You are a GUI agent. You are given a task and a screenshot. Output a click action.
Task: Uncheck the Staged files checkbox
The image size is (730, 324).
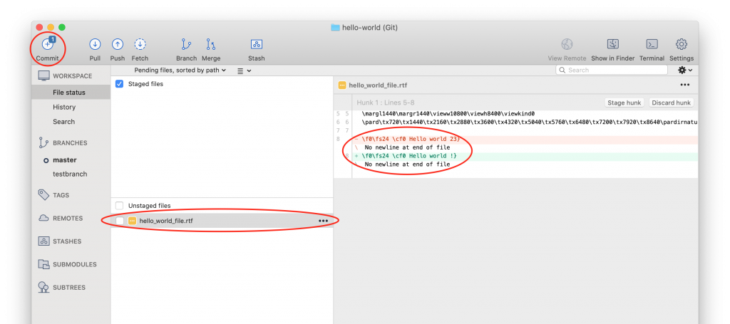tap(120, 84)
